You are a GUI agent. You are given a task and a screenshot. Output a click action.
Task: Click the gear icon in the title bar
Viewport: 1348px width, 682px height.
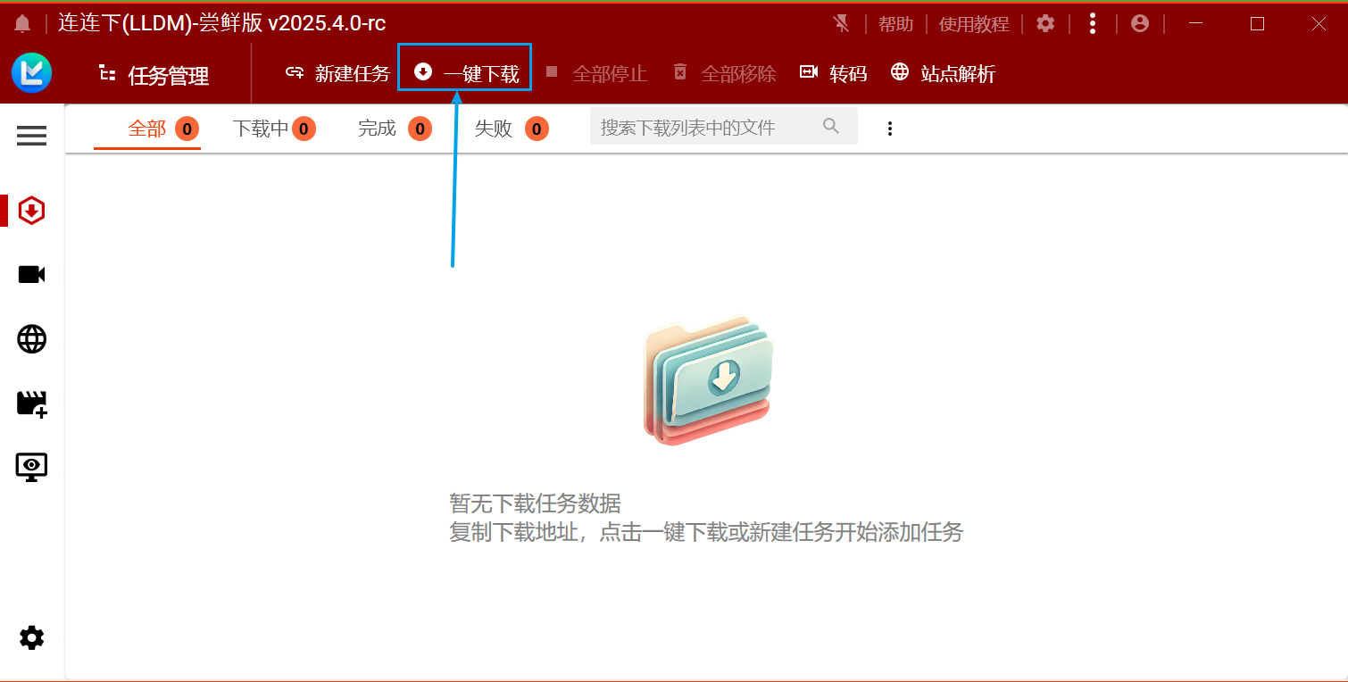pyautogui.click(x=1045, y=23)
